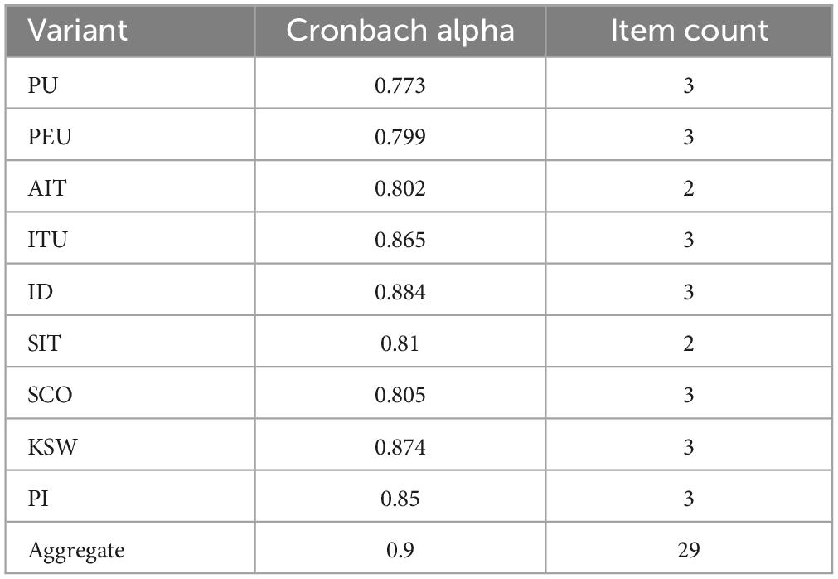Click the Cronbach alpha column header

coord(400,31)
